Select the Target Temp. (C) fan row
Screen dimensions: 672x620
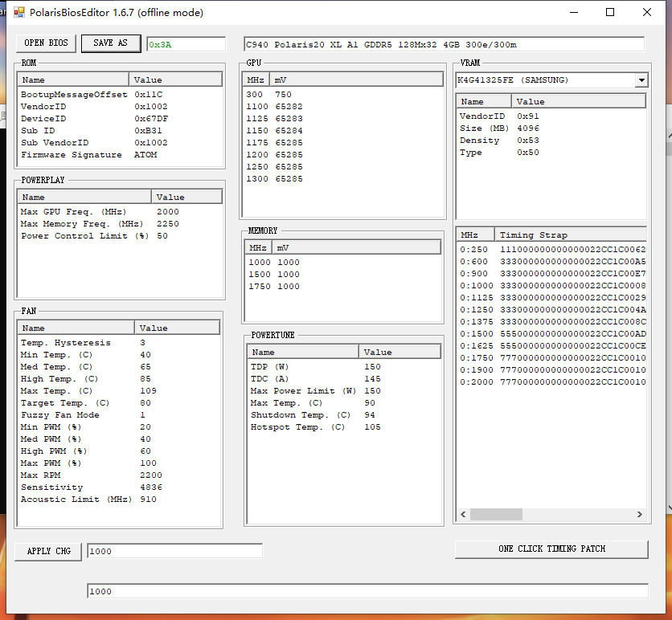pos(119,403)
